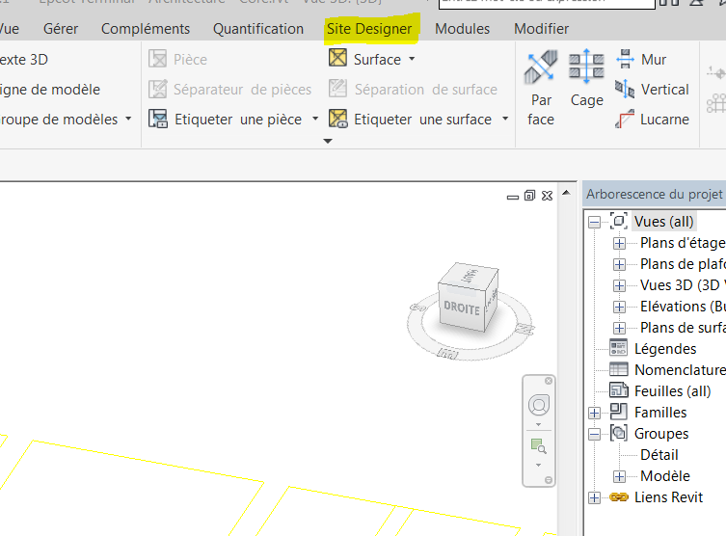Click the Surface area tool icon

(x=337, y=60)
